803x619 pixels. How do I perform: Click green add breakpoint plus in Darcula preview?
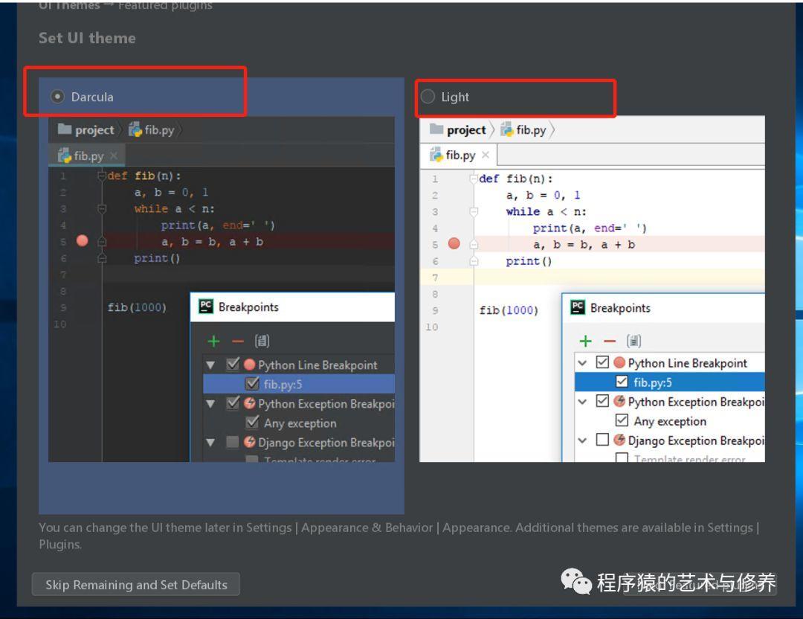tap(213, 341)
